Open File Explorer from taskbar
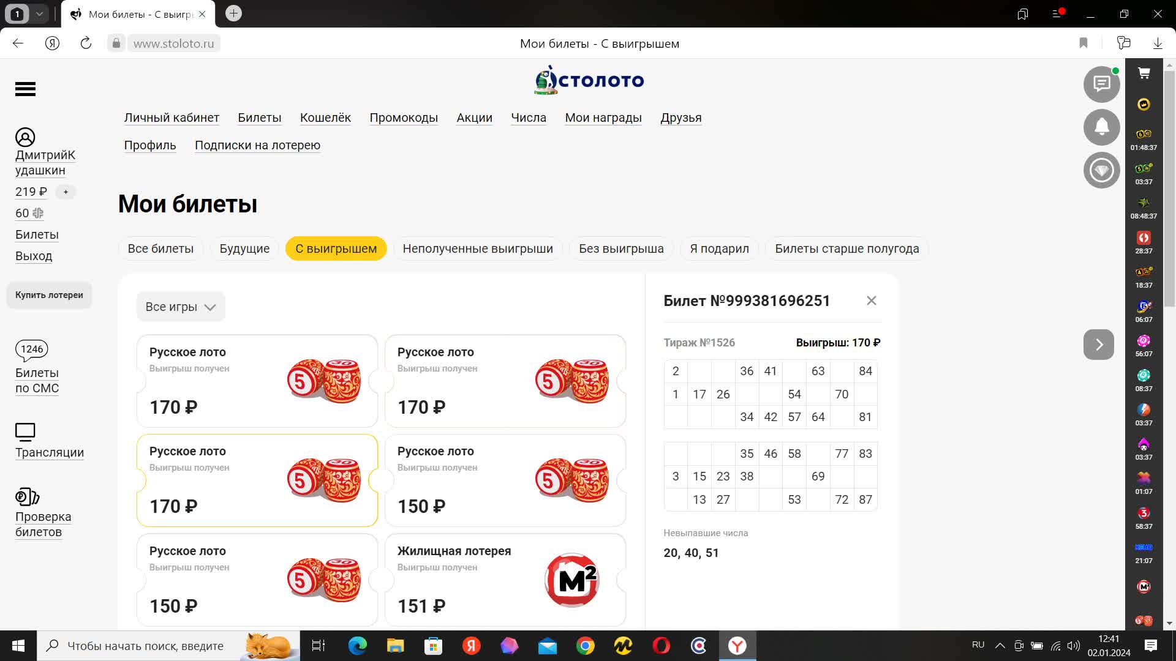Image resolution: width=1176 pixels, height=661 pixels. [395, 646]
